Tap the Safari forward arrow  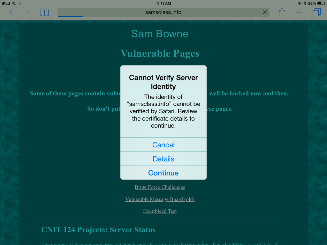pyautogui.click(x=28, y=12)
